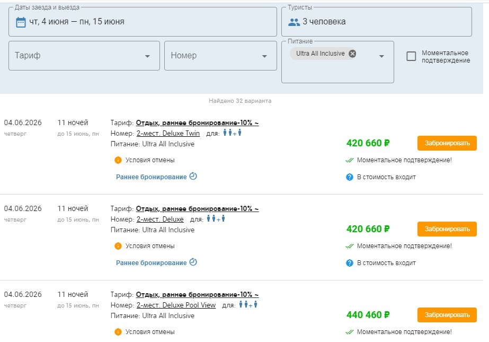The width and height of the screenshot is (489, 342).
Task: Click blue question icon in first result
Action: (x=350, y=177)
